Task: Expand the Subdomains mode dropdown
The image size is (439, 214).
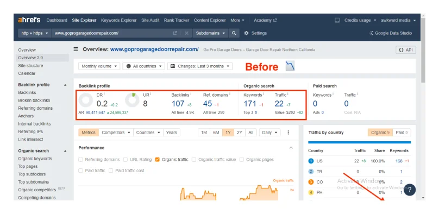Action: pos(210,33)
